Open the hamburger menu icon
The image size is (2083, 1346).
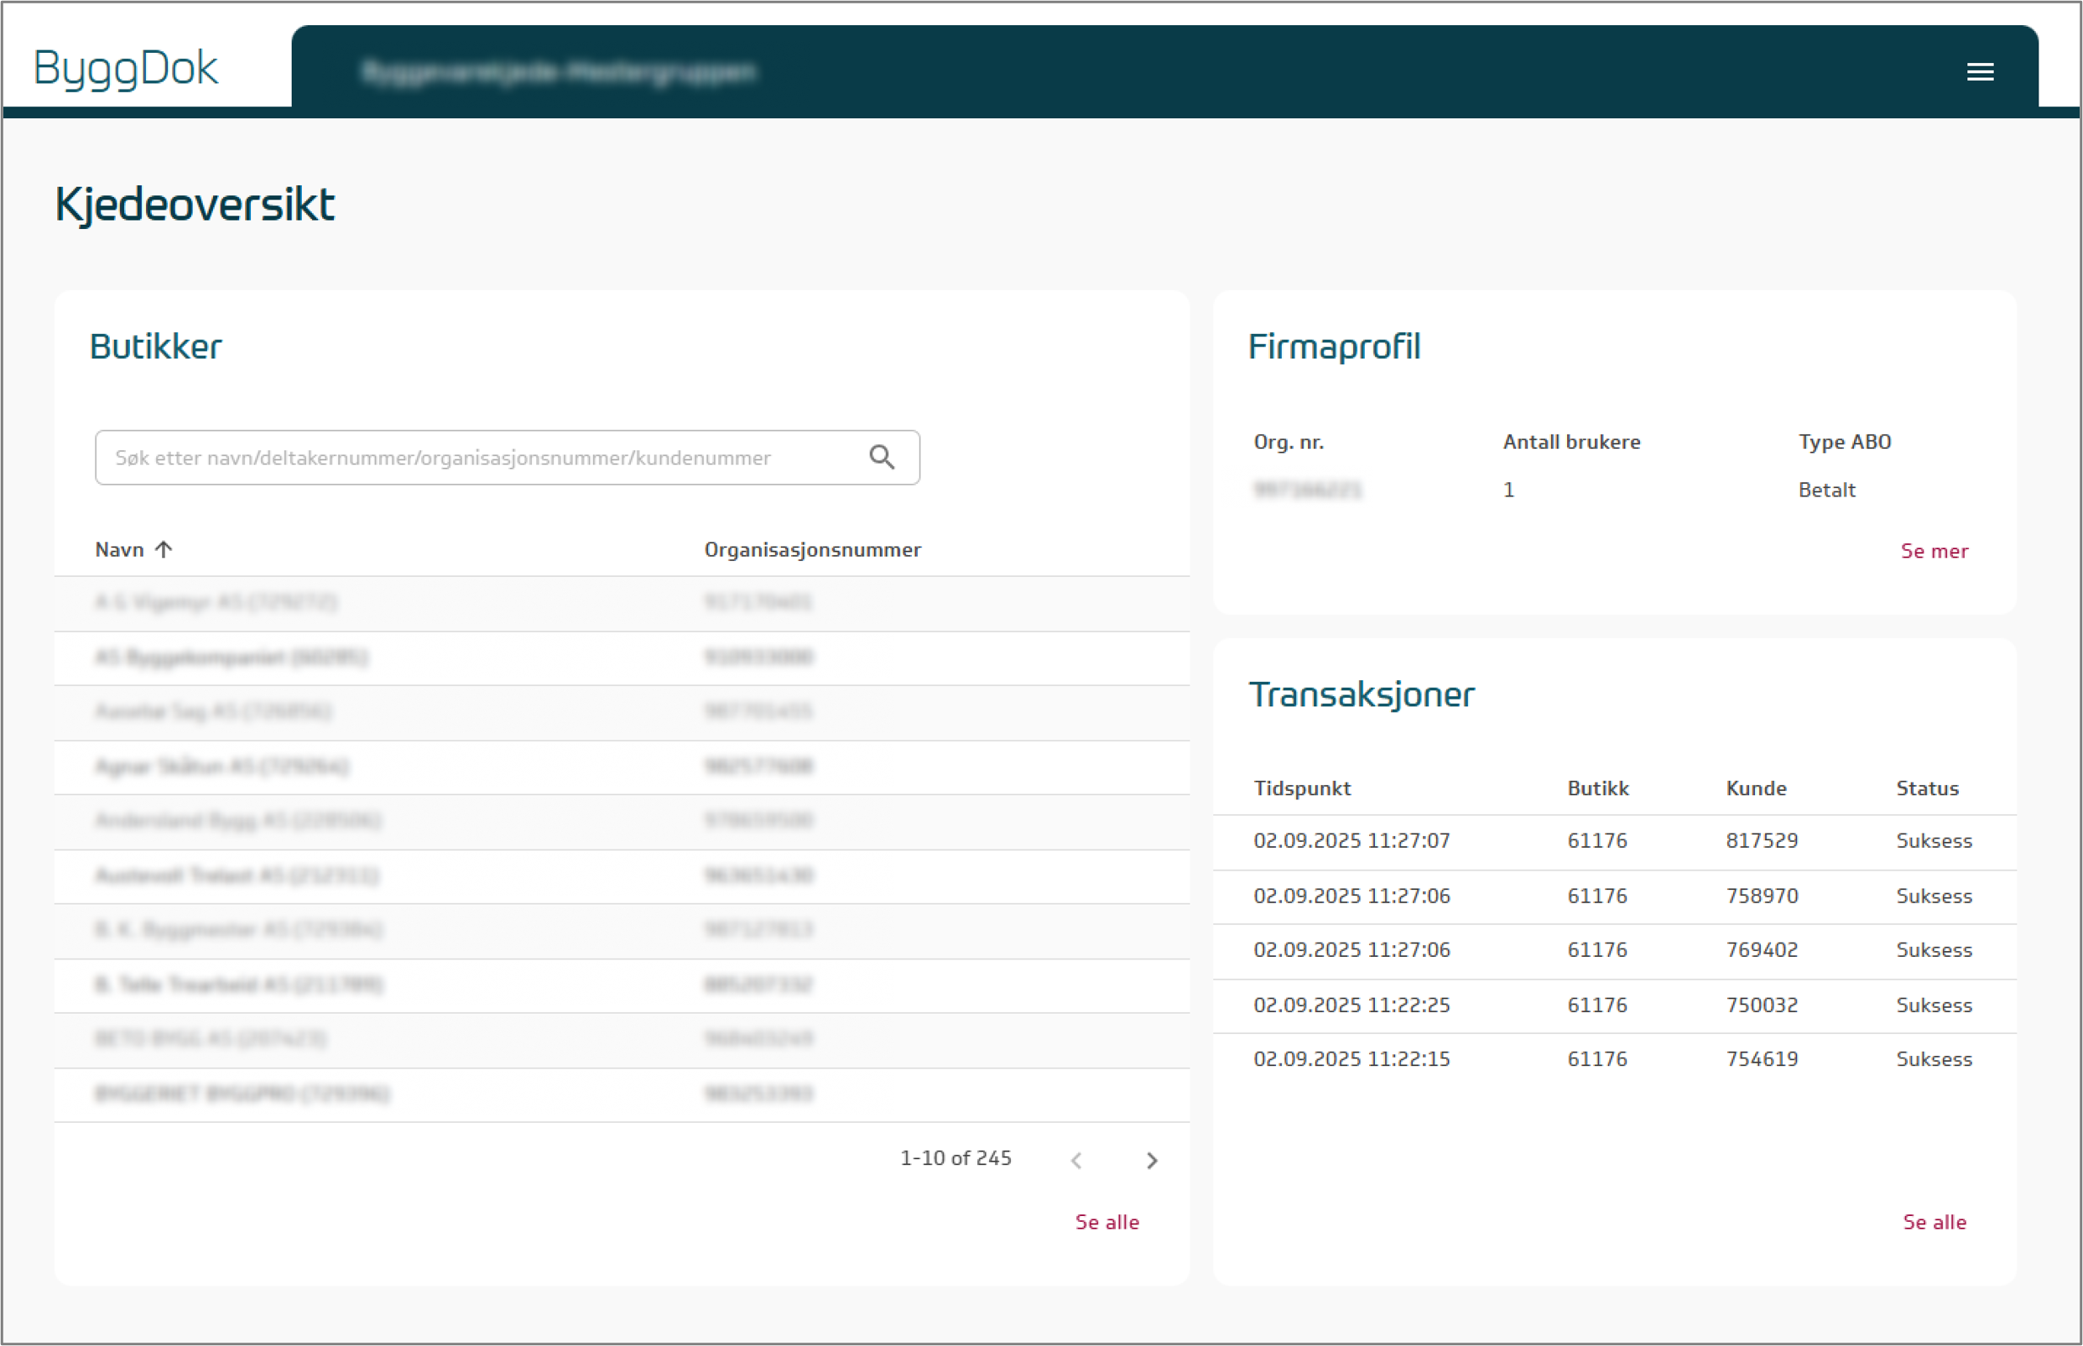pyautogui.click(x=1980, y=71)
